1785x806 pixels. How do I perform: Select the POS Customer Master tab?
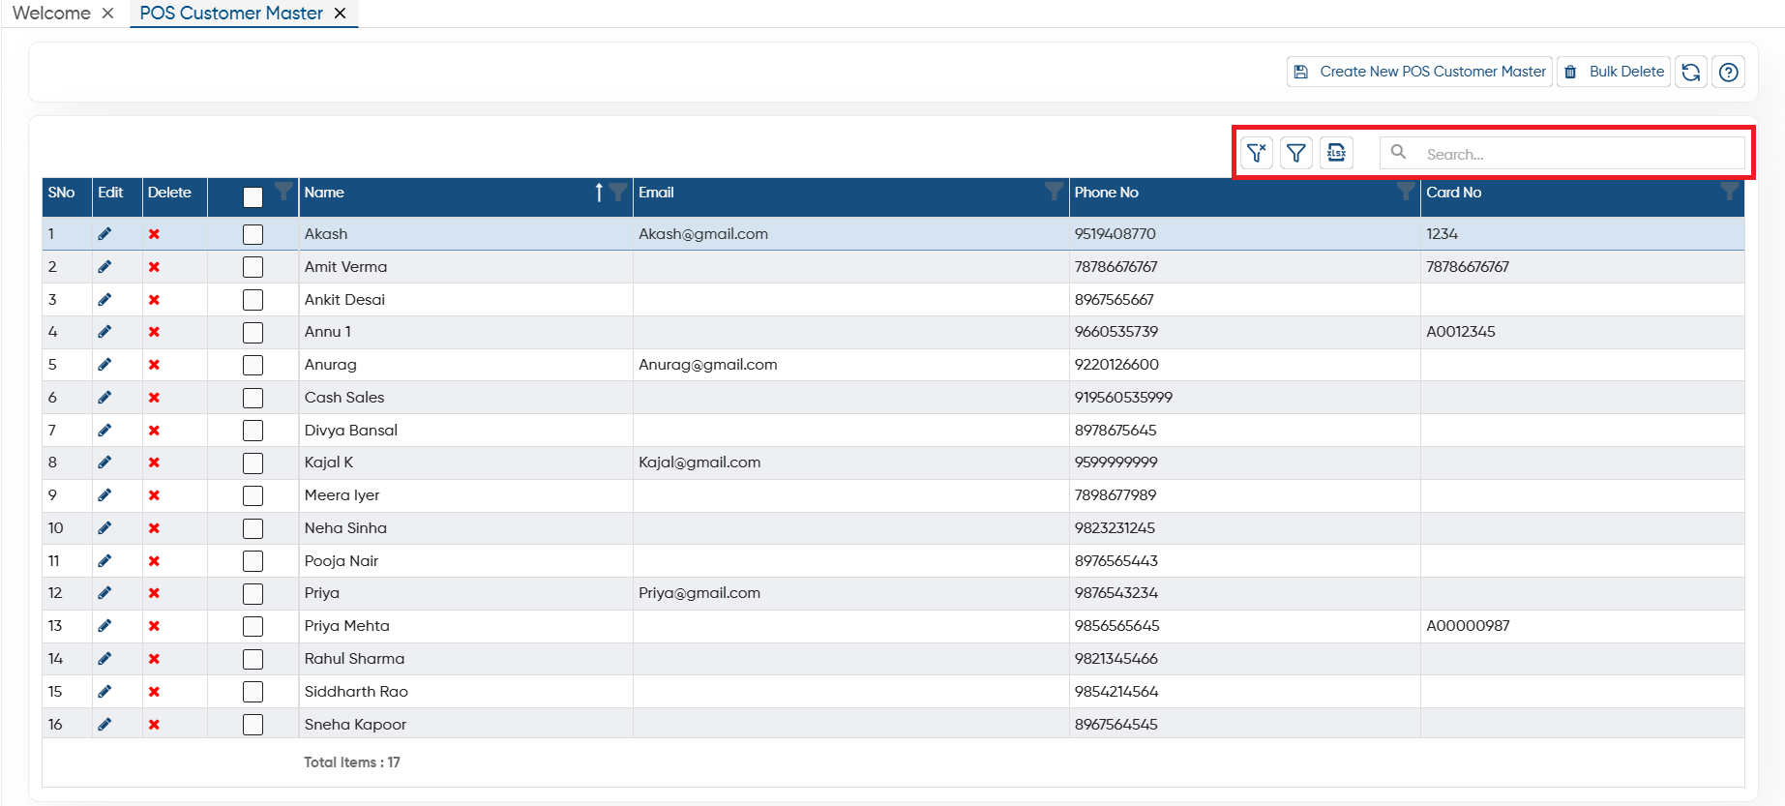[x=231, y=14]
